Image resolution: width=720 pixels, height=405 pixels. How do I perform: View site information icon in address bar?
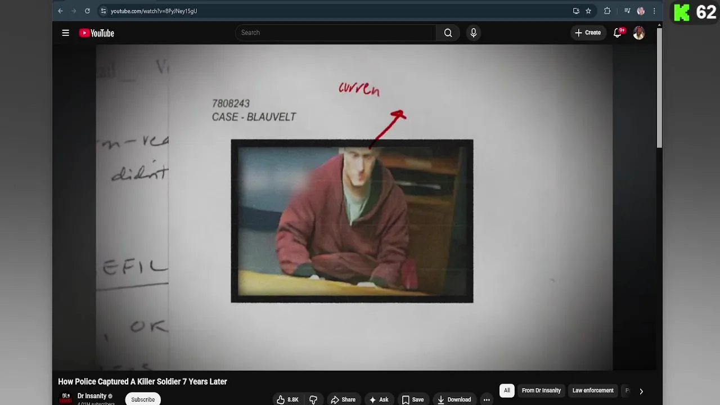point(103,11)
